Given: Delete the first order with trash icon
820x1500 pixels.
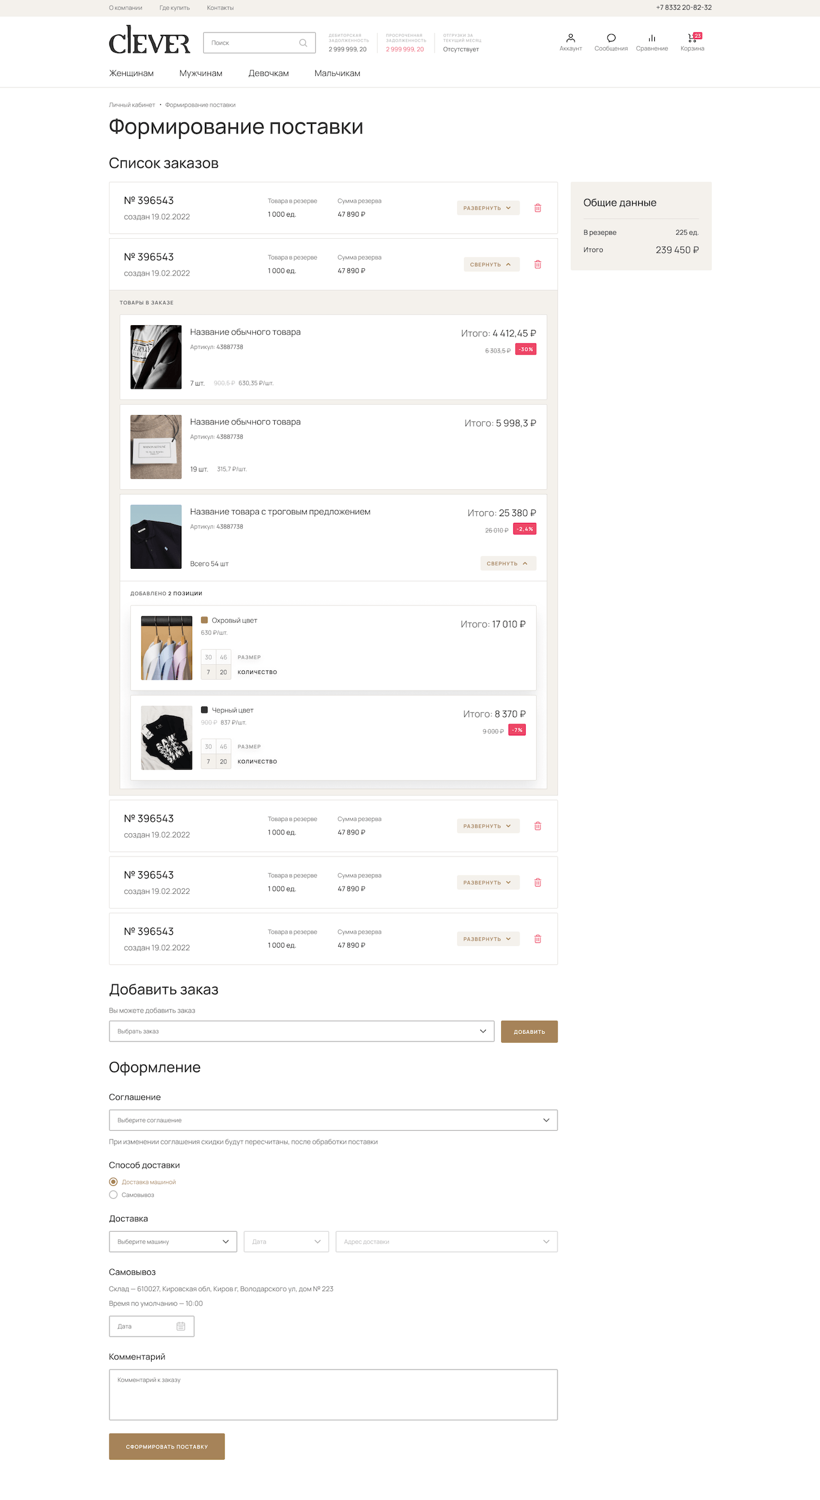Looking at the screenshot, I should pos(538,208).
